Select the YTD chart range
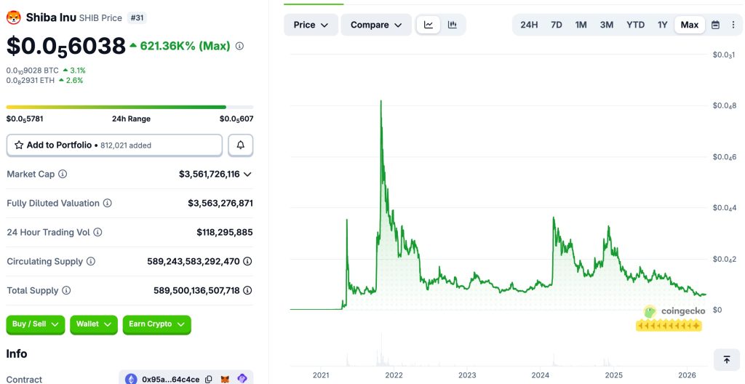745x384 pixels. tap(635, 25)
